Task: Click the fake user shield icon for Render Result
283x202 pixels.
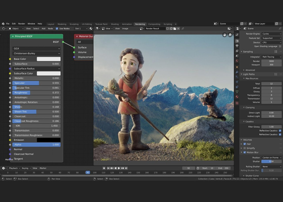Action: [x=167, y=29]
